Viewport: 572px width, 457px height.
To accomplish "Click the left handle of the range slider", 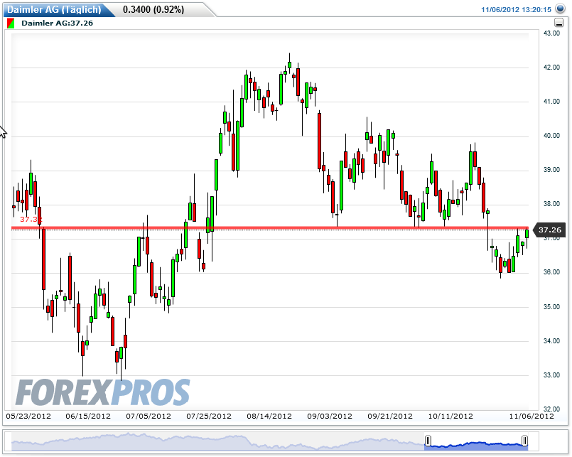I will point(429,441).
